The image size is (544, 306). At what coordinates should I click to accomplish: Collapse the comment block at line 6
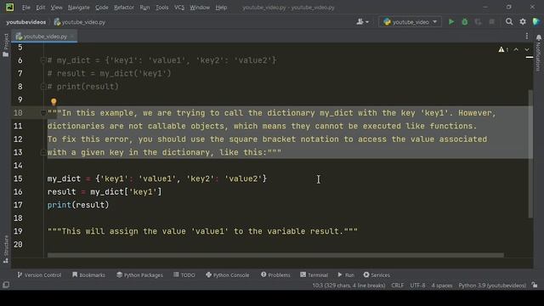43,60
